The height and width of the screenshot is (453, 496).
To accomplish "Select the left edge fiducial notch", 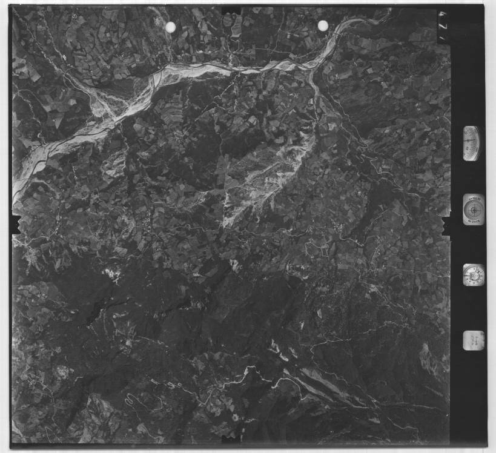I will (x=16, y=225).
